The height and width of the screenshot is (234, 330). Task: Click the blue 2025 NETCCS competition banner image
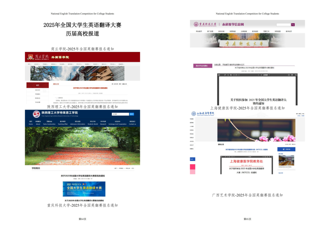[84, 189]
